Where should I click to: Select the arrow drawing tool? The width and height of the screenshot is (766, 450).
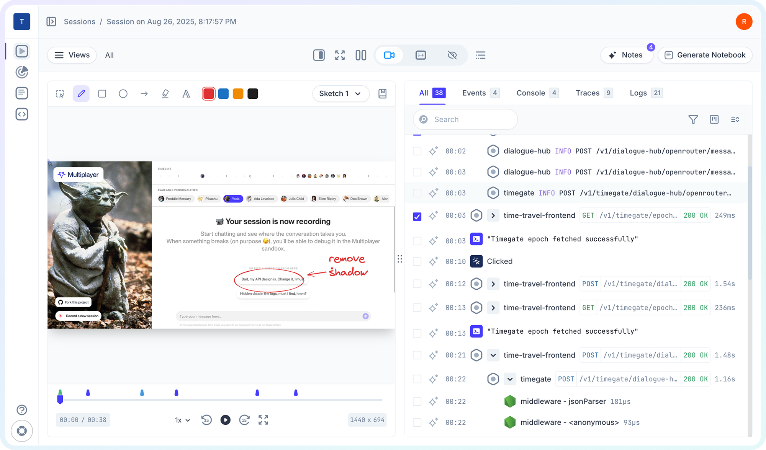coord(144,94)
